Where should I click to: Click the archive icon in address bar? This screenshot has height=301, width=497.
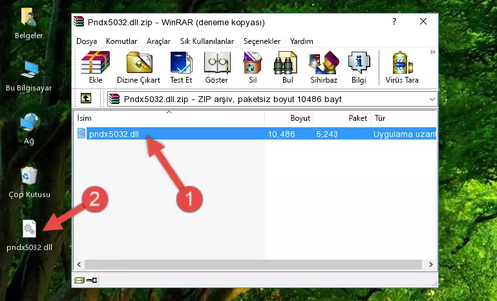114,99
